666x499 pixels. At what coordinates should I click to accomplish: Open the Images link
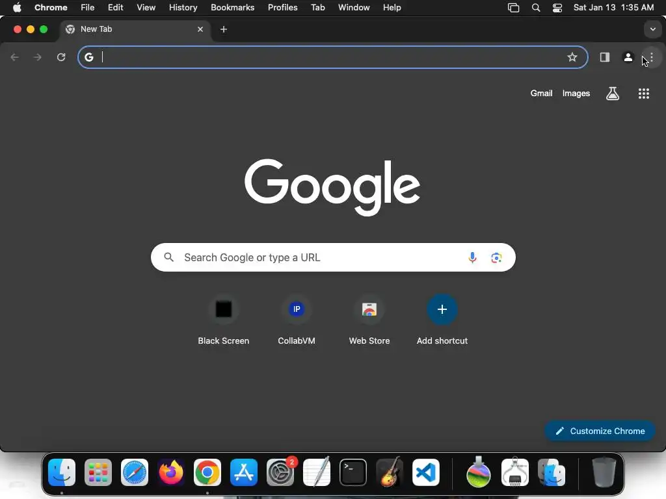point(576,94)
